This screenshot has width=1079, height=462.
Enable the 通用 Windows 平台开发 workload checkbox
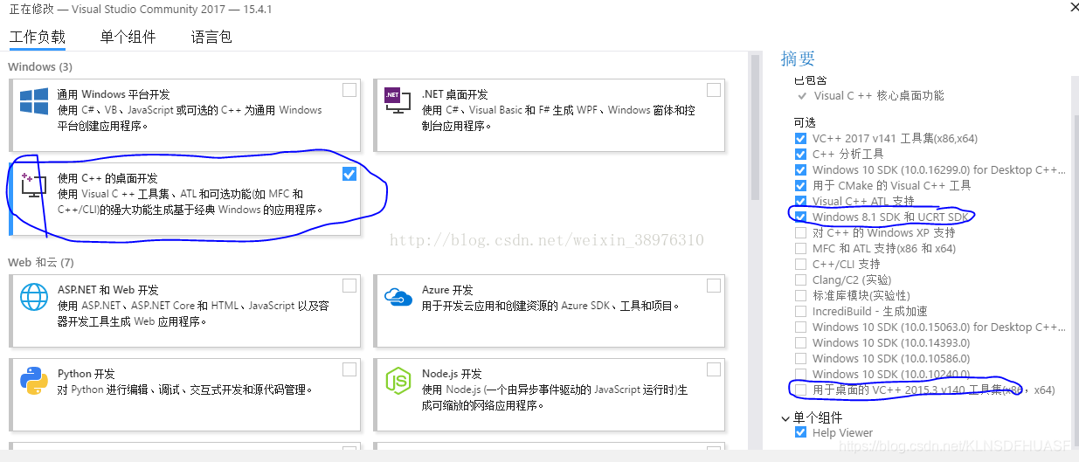click(x=349, y=90)
